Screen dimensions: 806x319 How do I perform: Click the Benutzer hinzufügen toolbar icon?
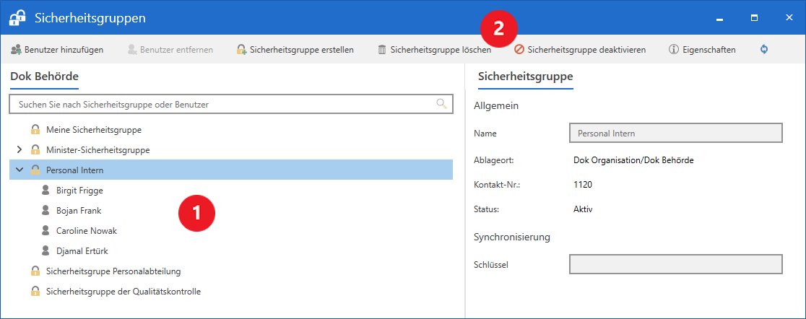click(16, 50)
